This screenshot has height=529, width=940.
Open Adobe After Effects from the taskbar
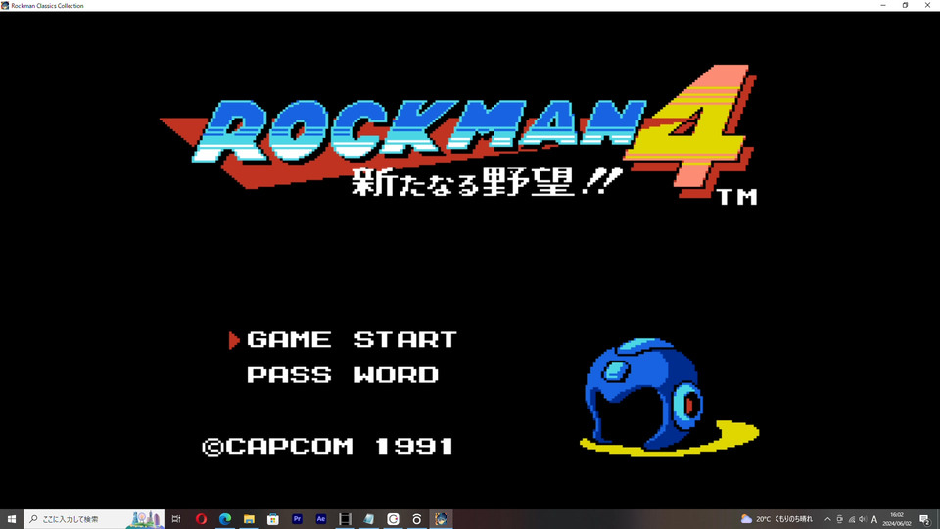(321, 519)
